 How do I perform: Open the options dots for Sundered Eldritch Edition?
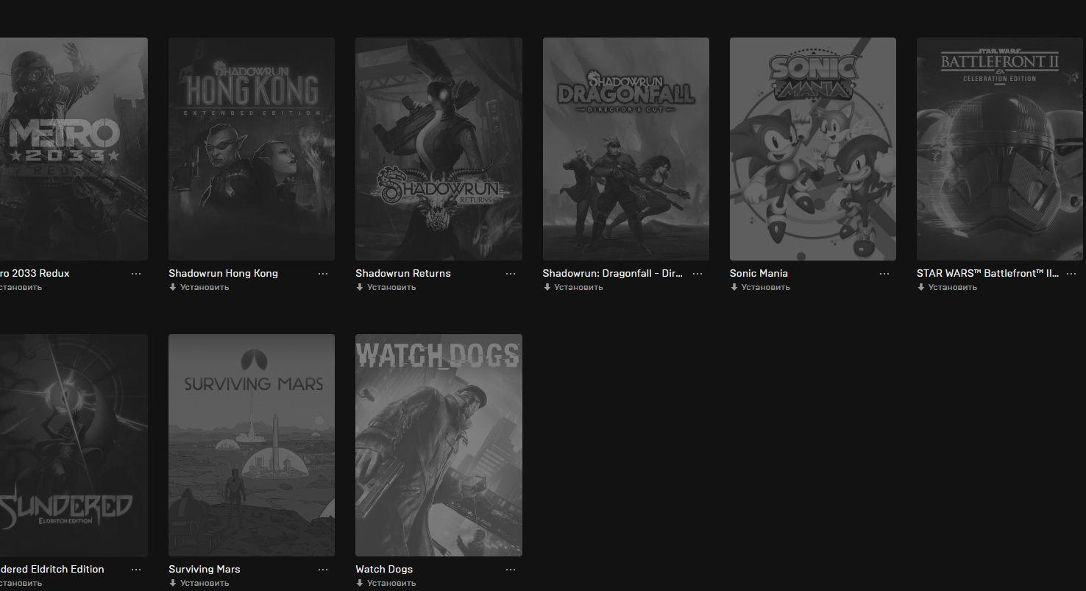point(136,569)
